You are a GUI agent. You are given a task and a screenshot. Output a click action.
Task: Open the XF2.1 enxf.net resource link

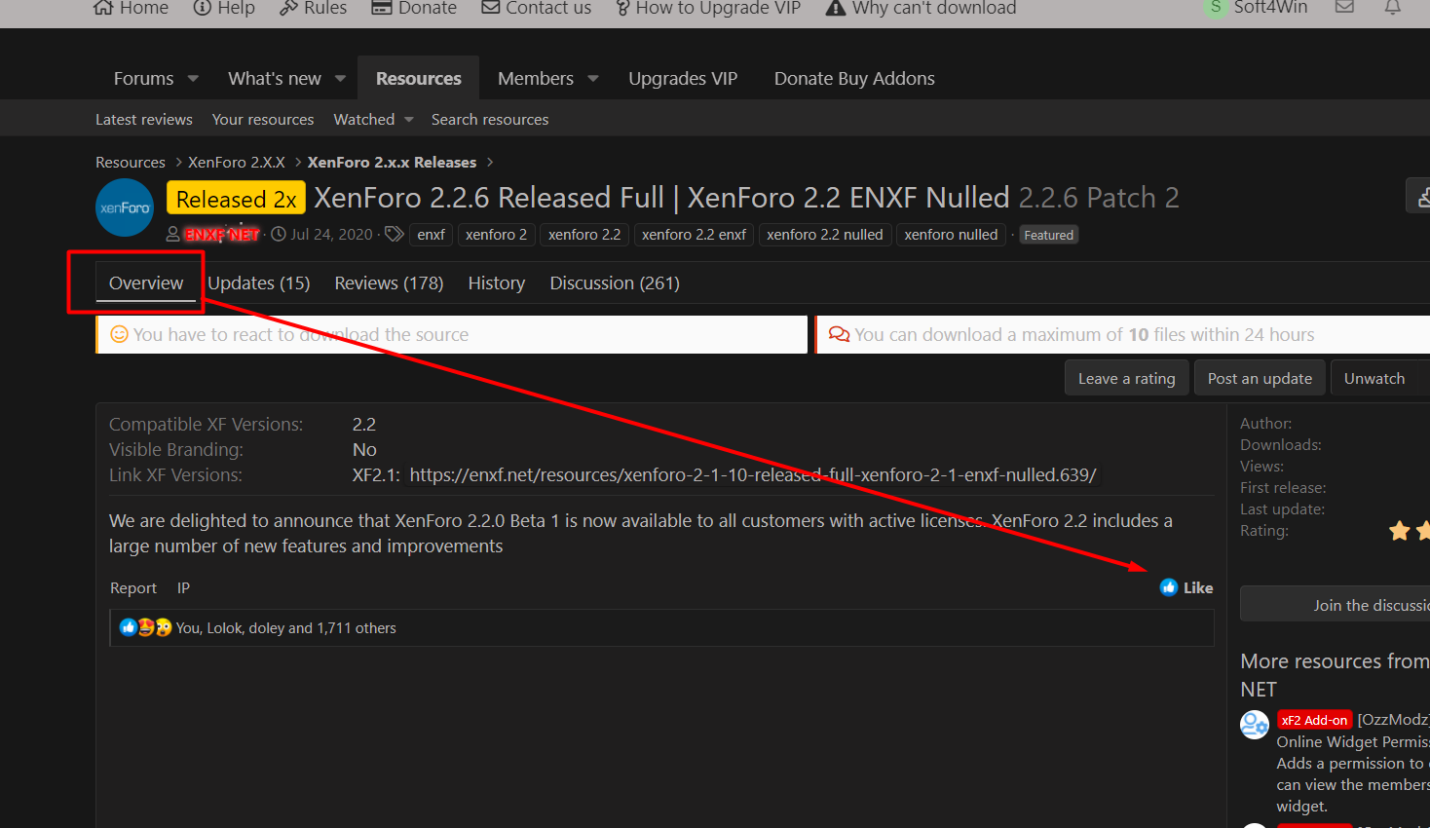pos(753,474)
